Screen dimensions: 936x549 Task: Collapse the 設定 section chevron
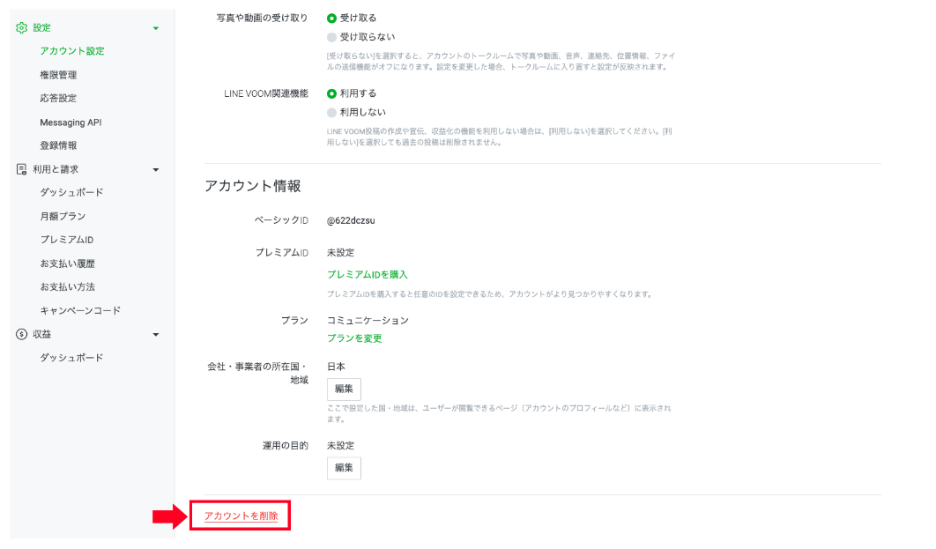155,27
